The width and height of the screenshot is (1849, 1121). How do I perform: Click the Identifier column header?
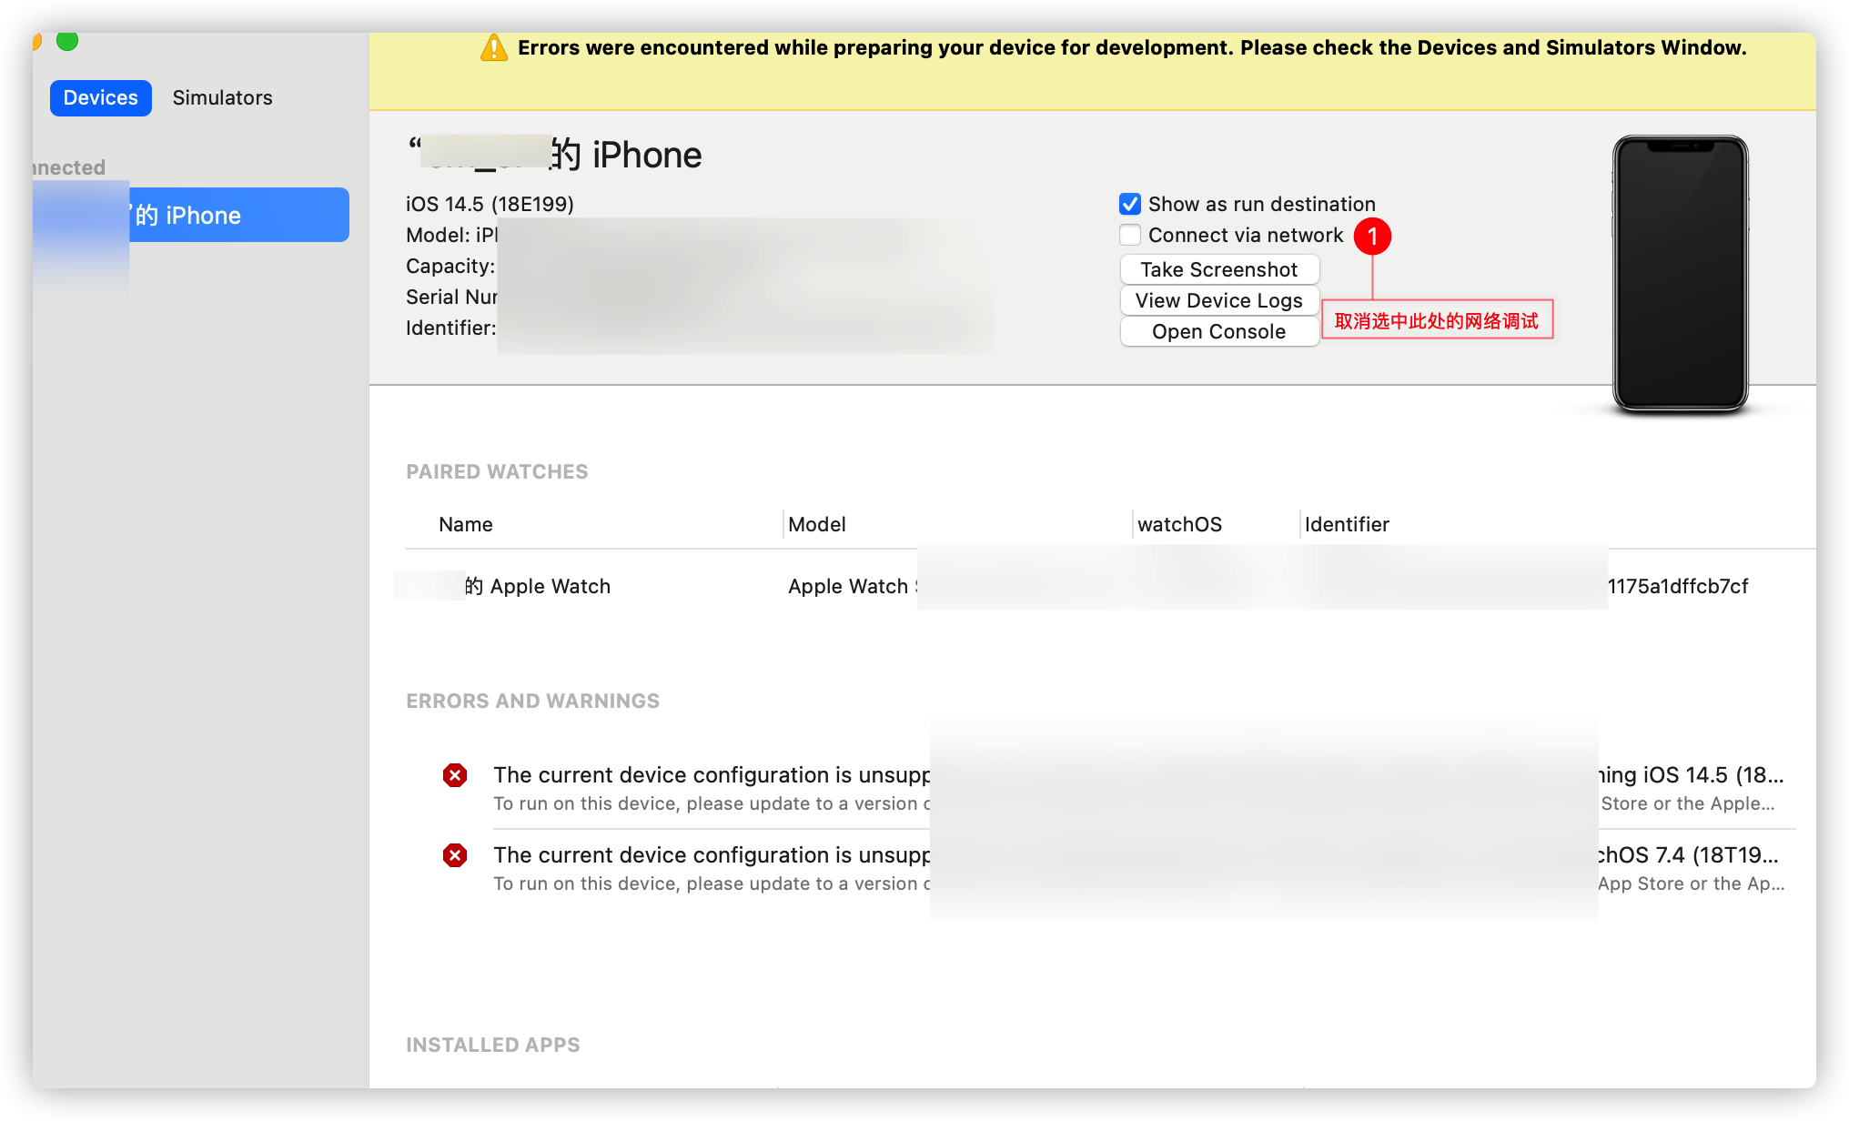coord(1347,524)
